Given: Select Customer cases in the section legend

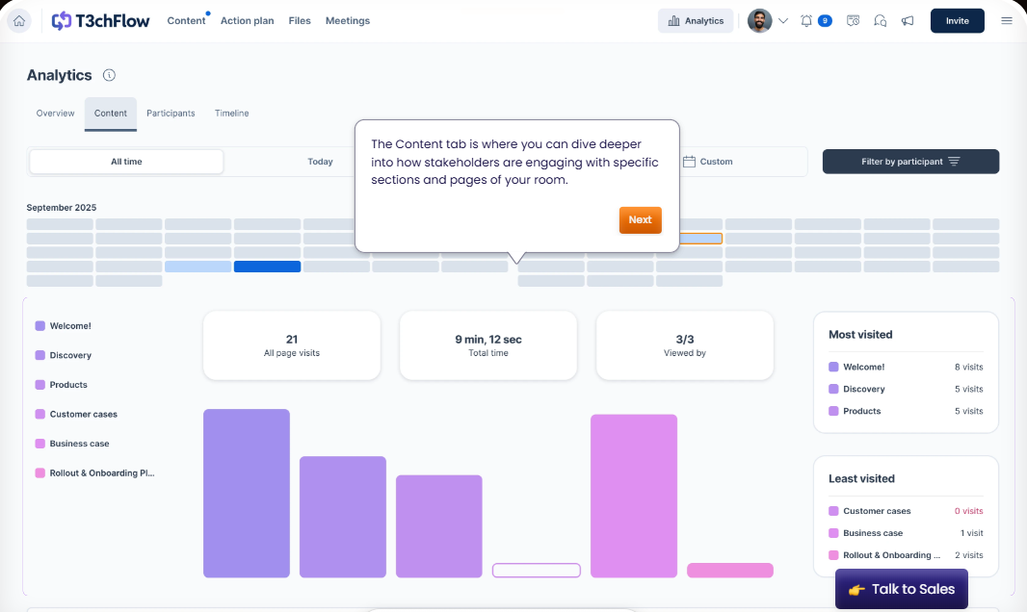Looking at the screenshot, I should pyautogui.click(x=77, y=414).
